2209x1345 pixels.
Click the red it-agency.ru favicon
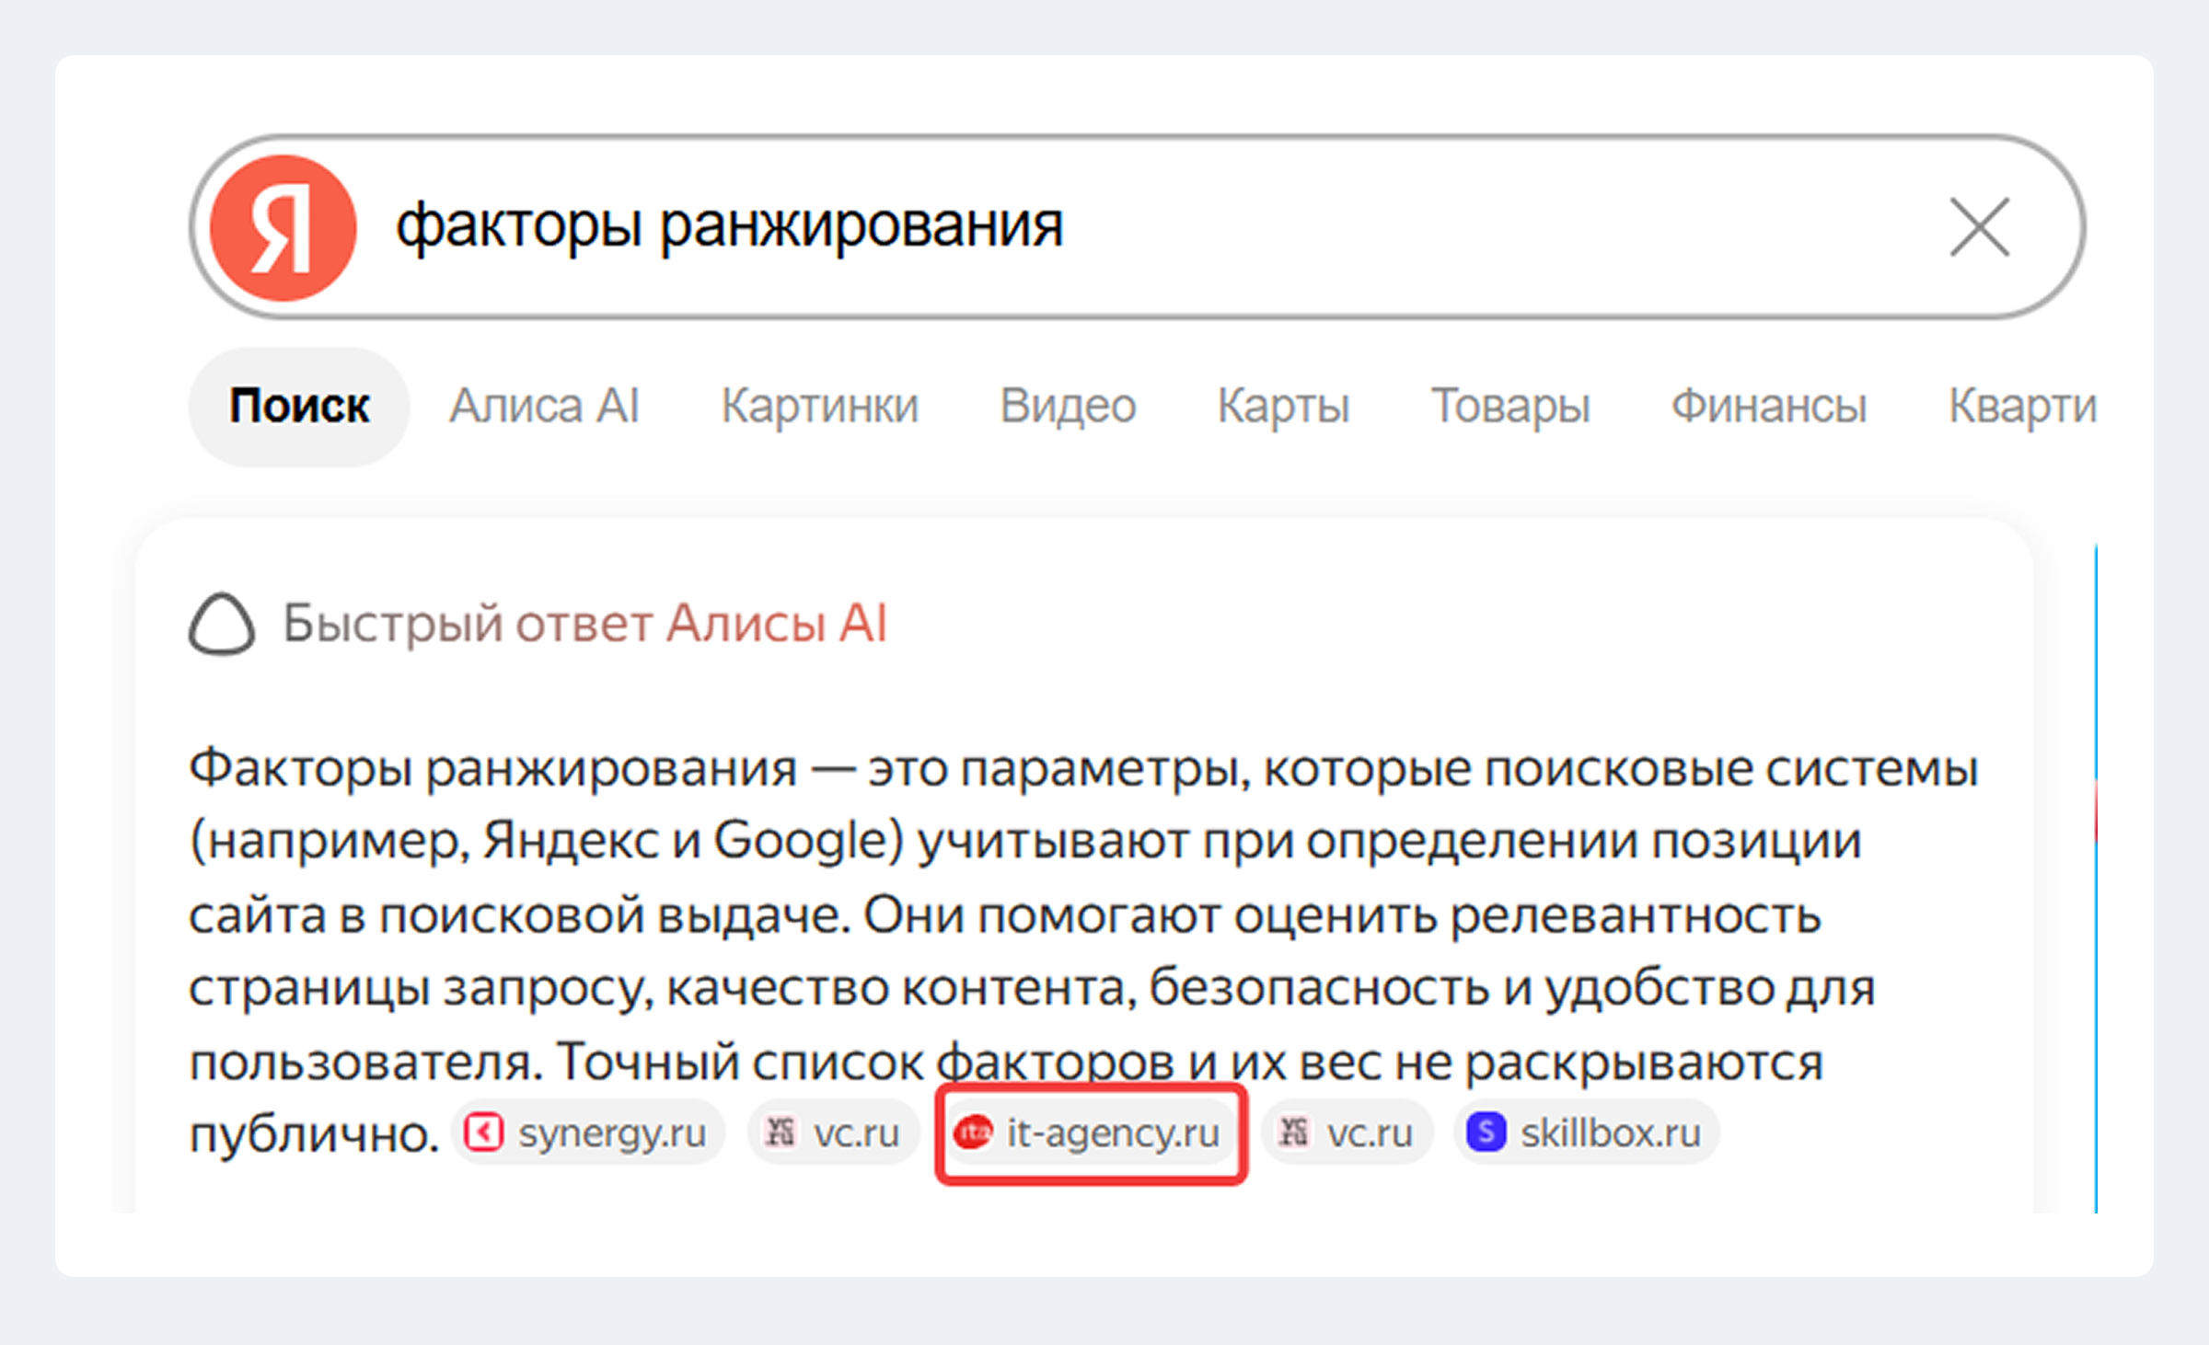[973, 1132]
